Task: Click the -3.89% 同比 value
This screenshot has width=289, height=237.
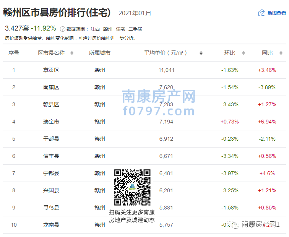Action: (x=267, y=87)
